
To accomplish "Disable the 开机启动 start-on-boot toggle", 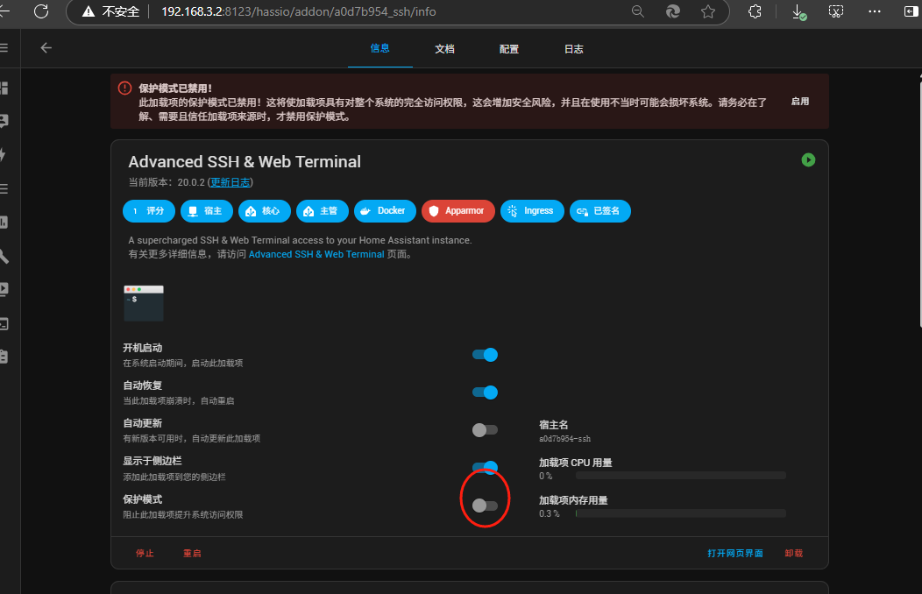I will [x=485, y=355].
